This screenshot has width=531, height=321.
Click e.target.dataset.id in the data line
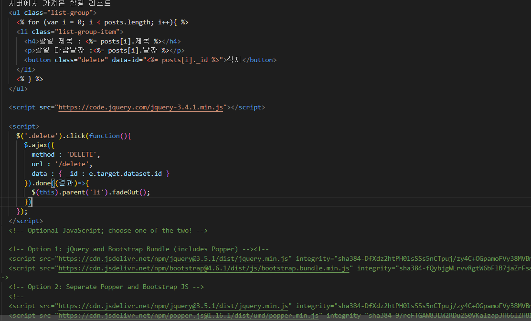(x=125, y=173)
